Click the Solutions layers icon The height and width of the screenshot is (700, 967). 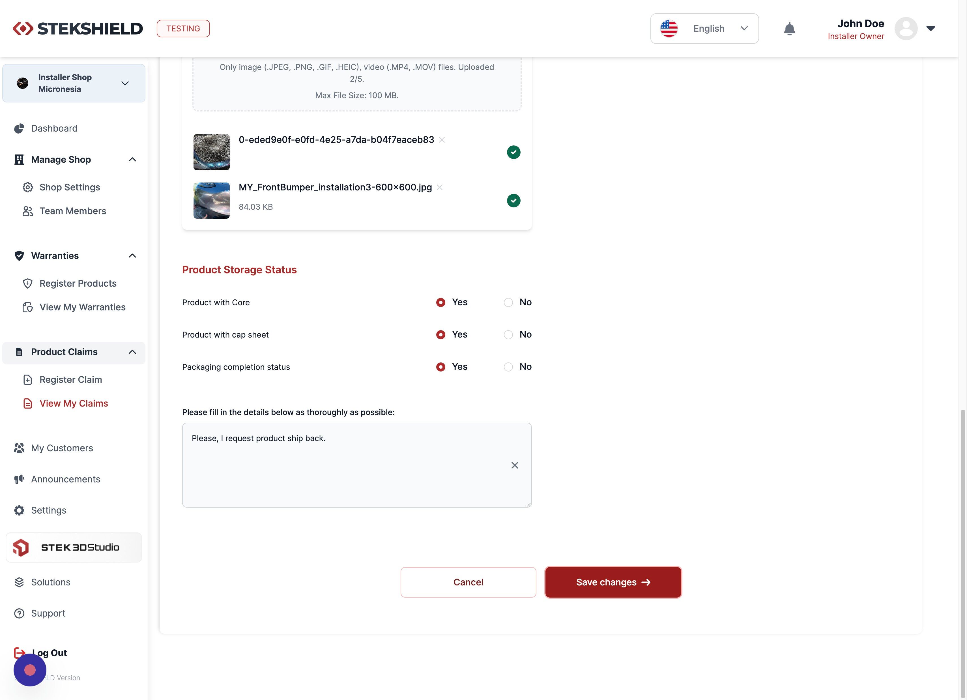point(19,582)
